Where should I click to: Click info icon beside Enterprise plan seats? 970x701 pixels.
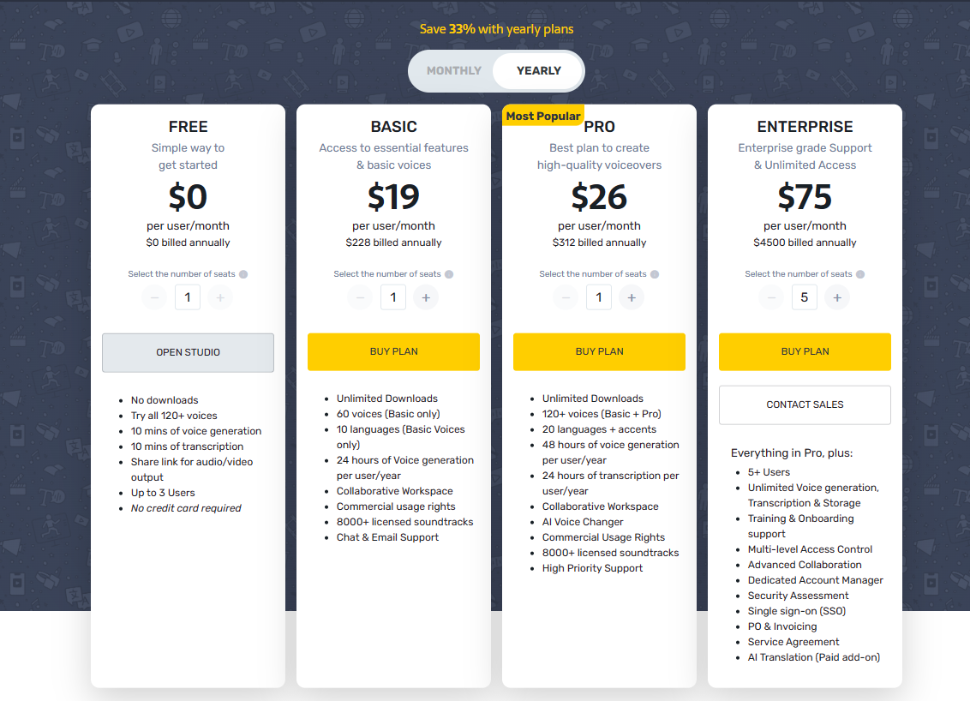point(860,274)
